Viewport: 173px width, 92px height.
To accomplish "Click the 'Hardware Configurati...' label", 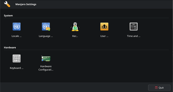I will click(x=46, y=68).
